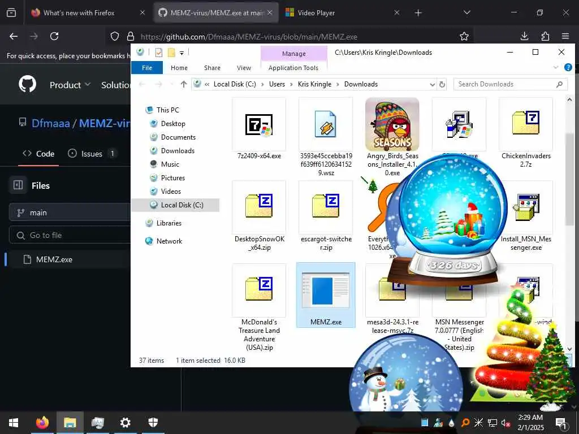Open the Home ribbon tab

[179, 68]
